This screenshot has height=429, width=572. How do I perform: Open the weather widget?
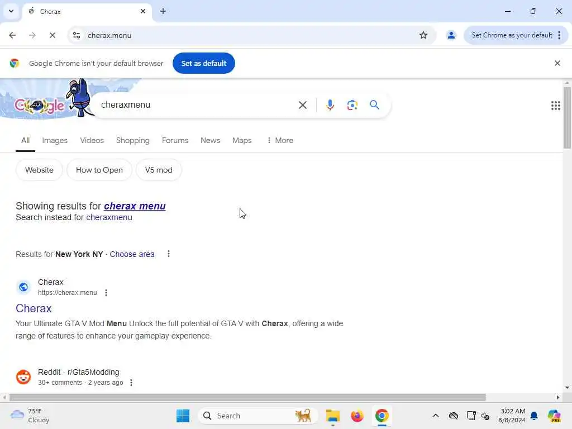tap(30, 416)
